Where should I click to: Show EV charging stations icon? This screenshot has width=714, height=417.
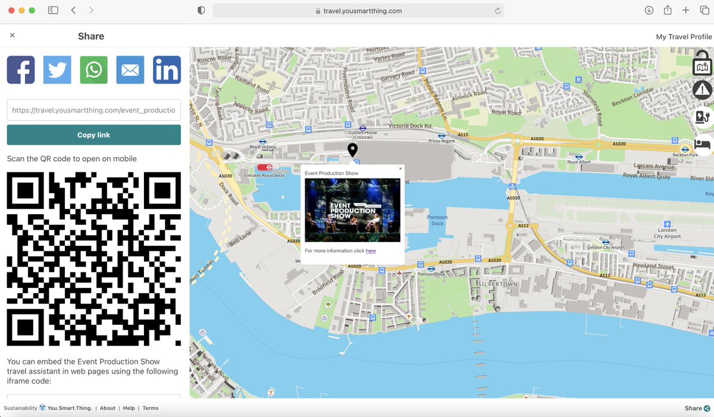tap(703, 117)
